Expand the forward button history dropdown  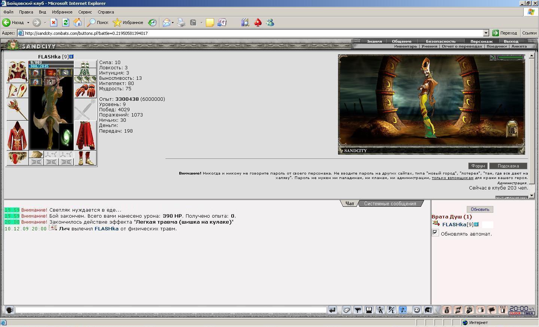(x=45, y=22)
